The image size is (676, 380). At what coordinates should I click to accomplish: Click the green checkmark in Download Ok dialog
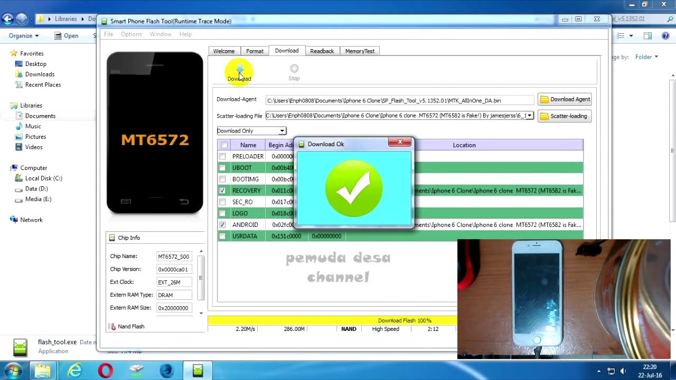click(354, 188)
